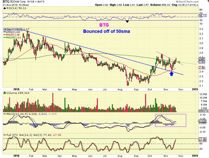Click the Full STO legend line marker
Screen dimensions: 209x158
(5, 135)
